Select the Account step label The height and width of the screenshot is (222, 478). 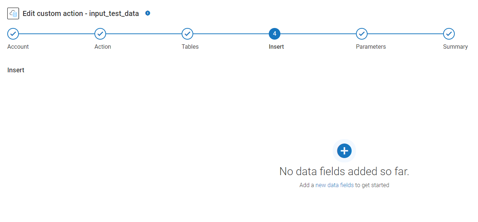coord(18,47)
